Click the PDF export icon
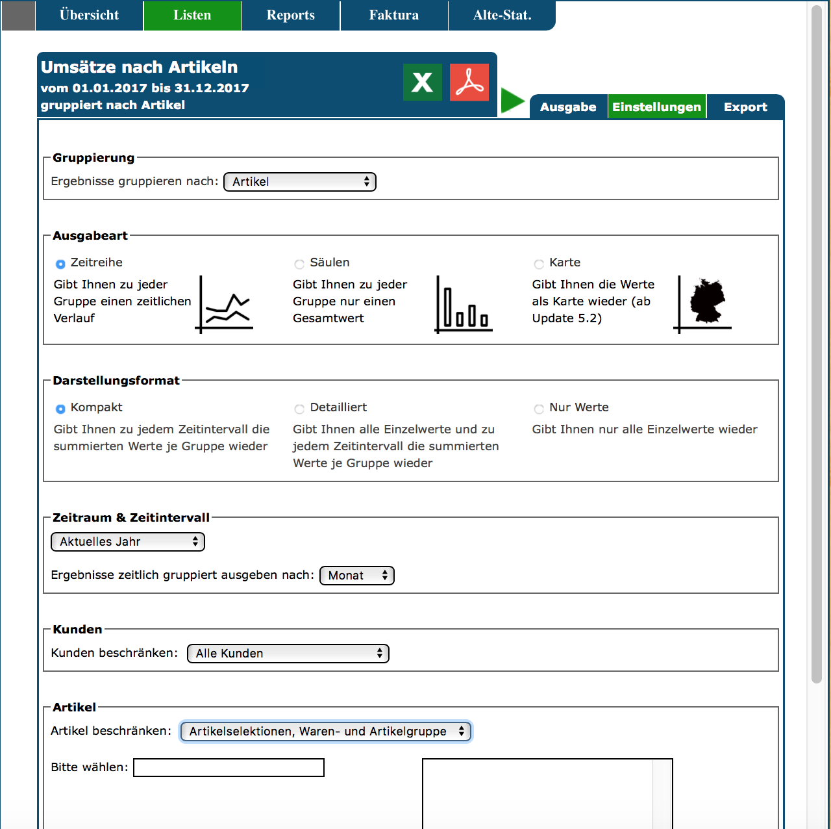 pyautogui.click(x=469, y=83)
